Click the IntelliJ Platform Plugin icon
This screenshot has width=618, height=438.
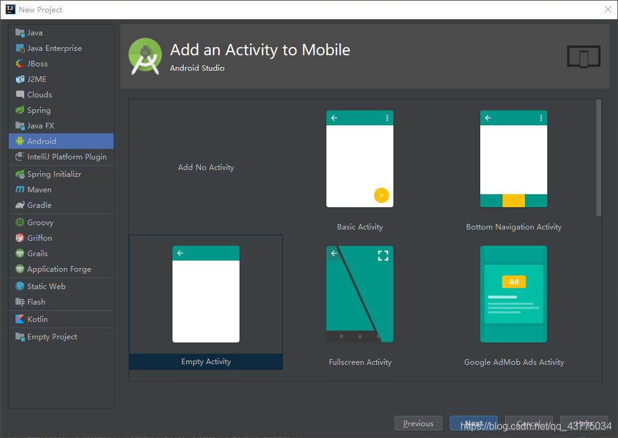(x=20, y=156)
